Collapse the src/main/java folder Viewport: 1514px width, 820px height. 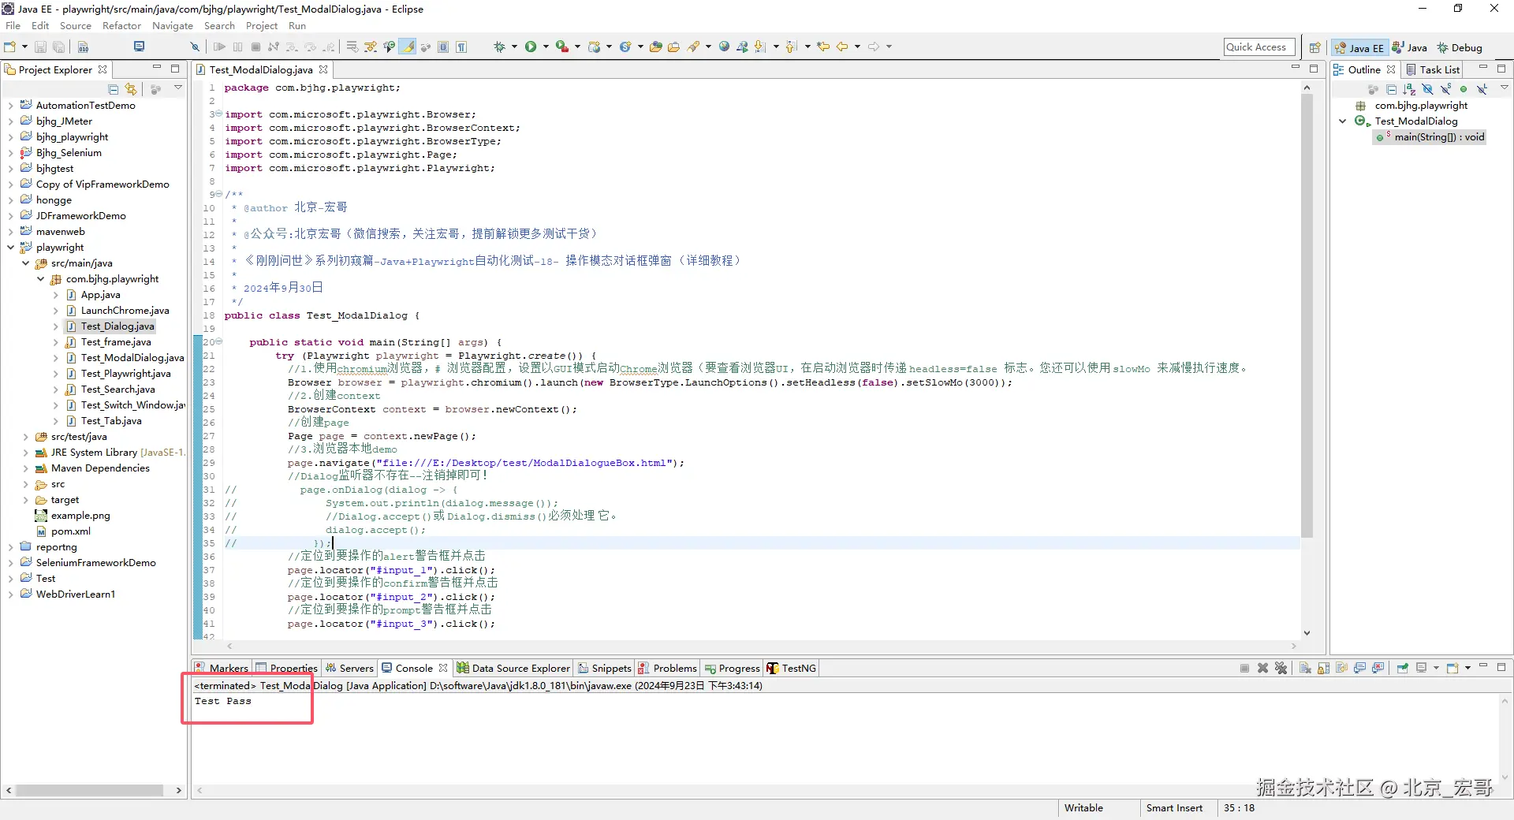pos(25,263)
